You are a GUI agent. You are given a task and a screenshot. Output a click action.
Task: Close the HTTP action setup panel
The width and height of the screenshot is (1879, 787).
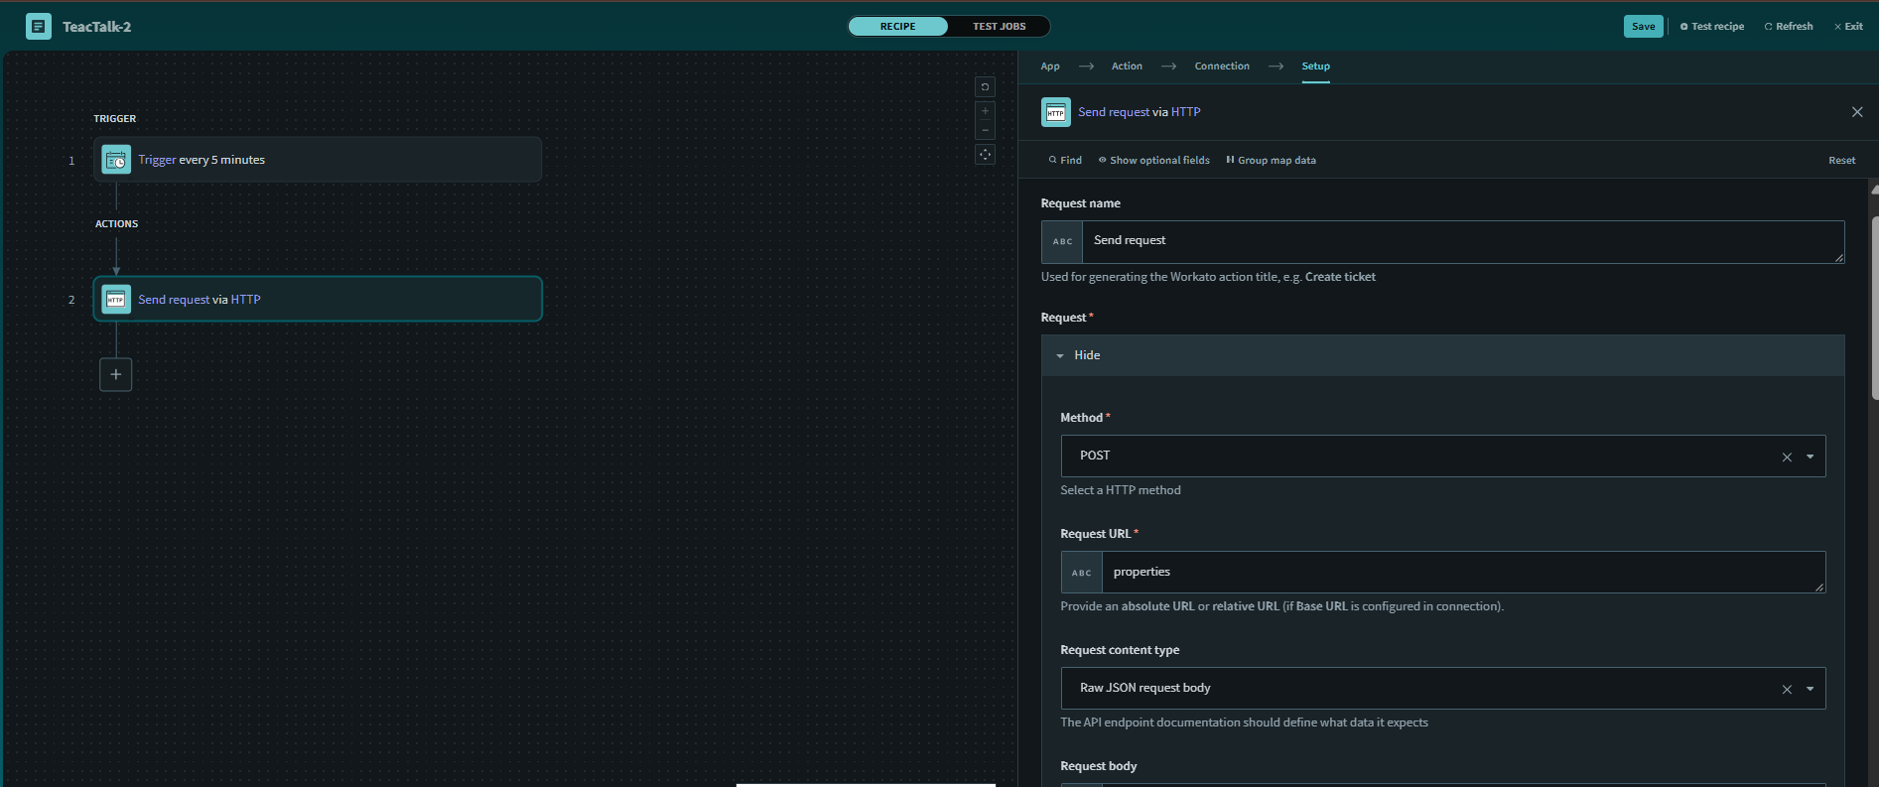pos(1856,112)
